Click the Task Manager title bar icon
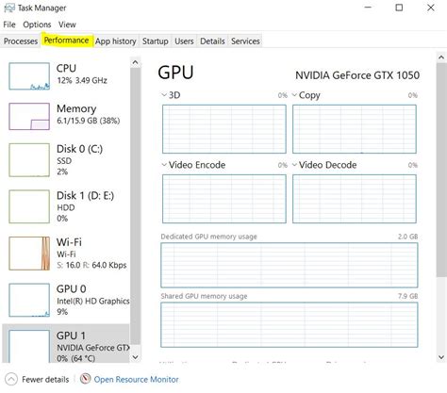The height and width of the screenshot is (393, 447). tap(9, 8)
